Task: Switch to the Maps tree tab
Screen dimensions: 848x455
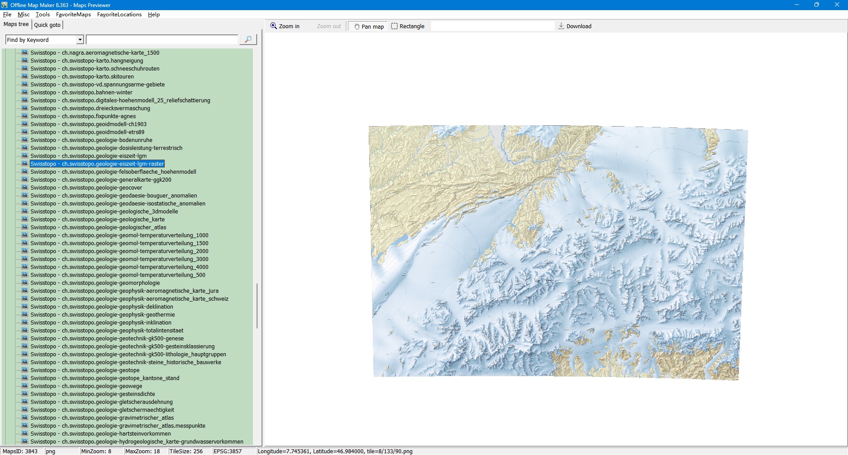Action: point(16,24)
